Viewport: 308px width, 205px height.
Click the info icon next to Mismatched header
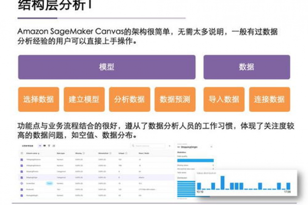click(x=110, y=153)
